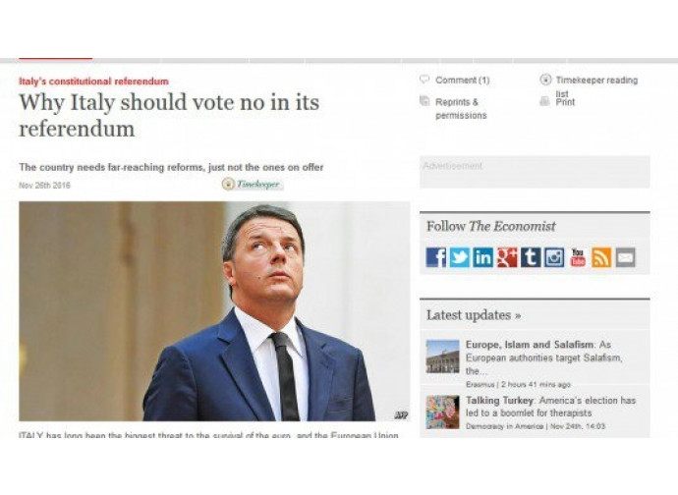678x495 pixels.
Task: Subscribe via the orange RSS feed icon
Action: (601, 257)
